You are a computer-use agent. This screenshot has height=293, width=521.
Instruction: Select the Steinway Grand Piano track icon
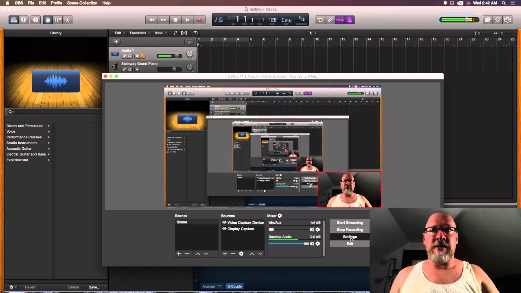click(115, 66)
